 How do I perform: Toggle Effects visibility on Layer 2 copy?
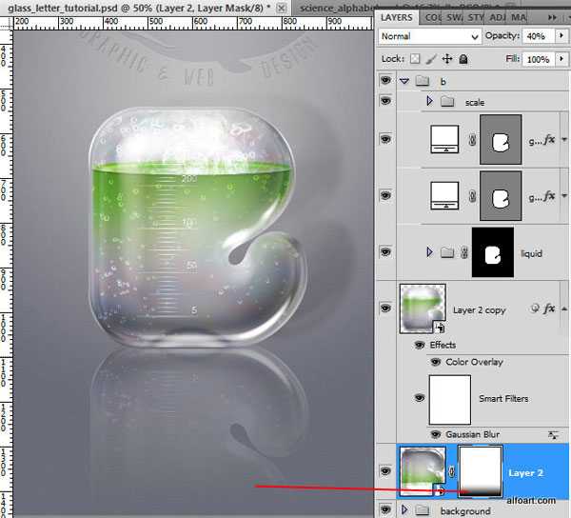click(x=419, y=345)
